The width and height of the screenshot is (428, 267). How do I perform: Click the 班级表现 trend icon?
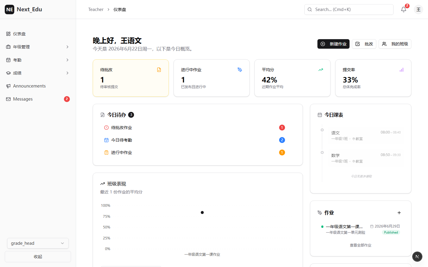pos(103,184)
